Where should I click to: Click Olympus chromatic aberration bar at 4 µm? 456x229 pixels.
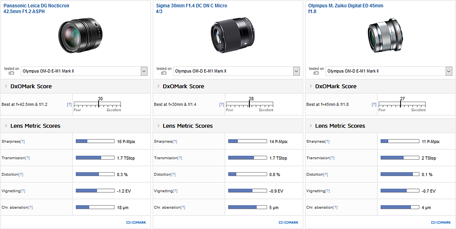pyautogui.click(x=400, y=208)
